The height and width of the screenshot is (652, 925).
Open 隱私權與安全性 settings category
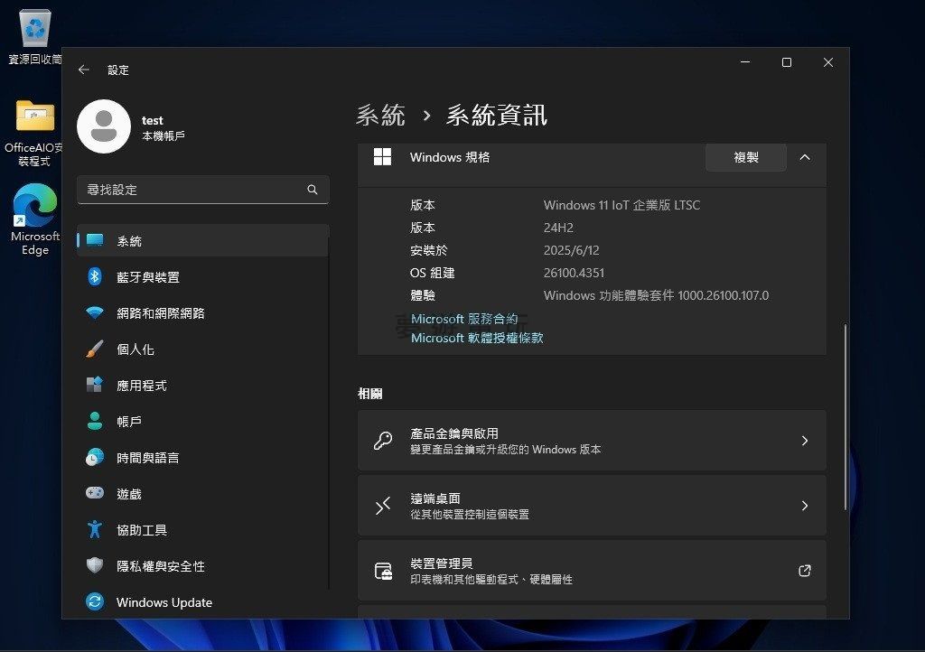tap(202, 565)
